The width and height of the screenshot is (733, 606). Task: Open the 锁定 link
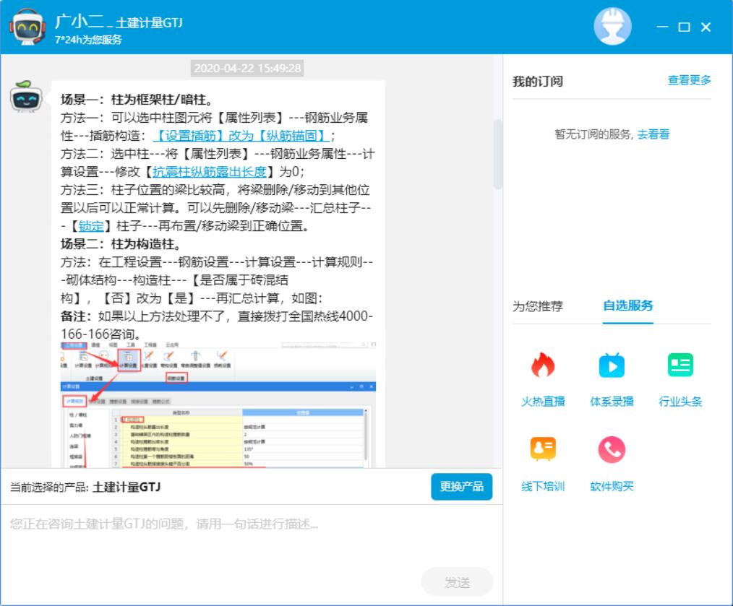click(x=91, y=226)
